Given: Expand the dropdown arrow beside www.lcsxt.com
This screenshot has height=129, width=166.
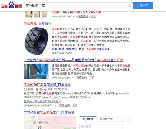Looking at the screenshot, I should pos(73,78).
